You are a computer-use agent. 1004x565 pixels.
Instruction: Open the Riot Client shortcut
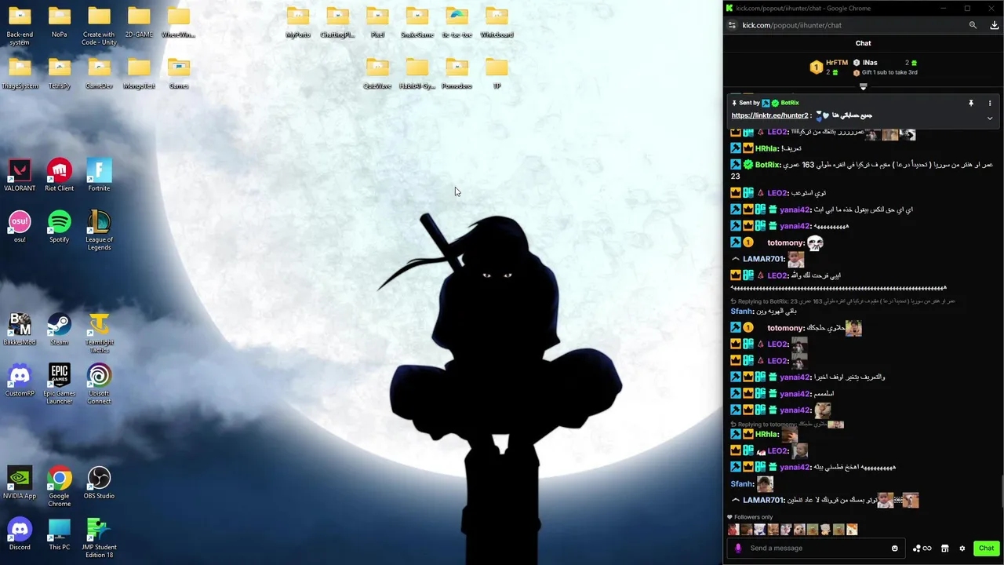click(60, 175)
